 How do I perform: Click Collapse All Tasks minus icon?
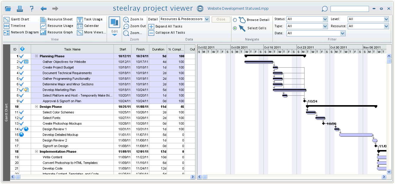click(151, 33)
